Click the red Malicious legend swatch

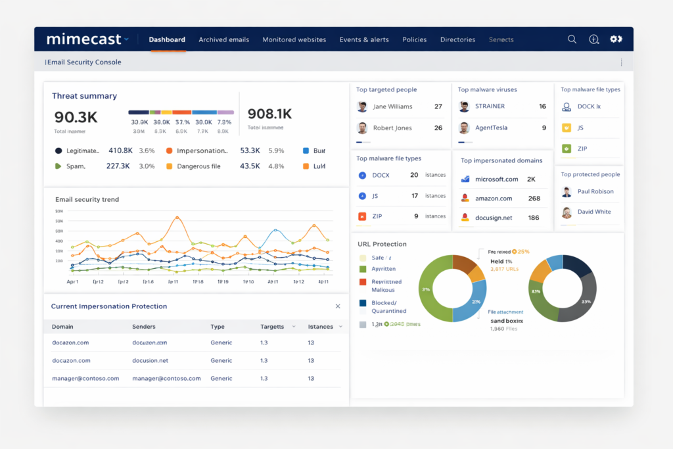pyautogui.click(x=363, y=282)
